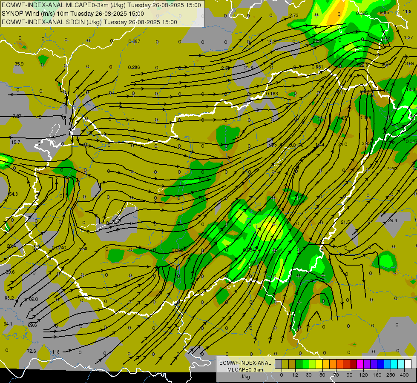Click the '54.8' data value

tap(13, 194)
